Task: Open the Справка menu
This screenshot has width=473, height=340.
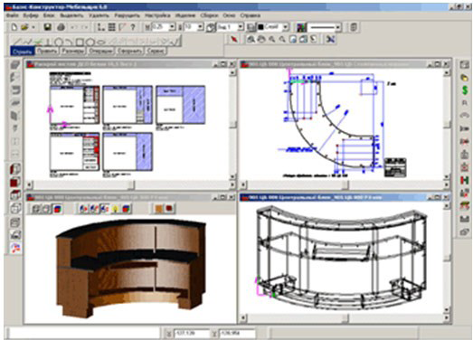Action: 251,15
